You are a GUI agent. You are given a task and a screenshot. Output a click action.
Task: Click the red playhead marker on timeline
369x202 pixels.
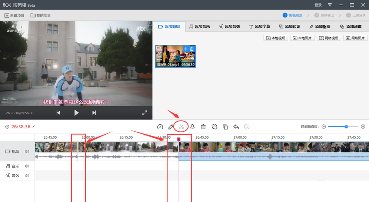[179, 139]
